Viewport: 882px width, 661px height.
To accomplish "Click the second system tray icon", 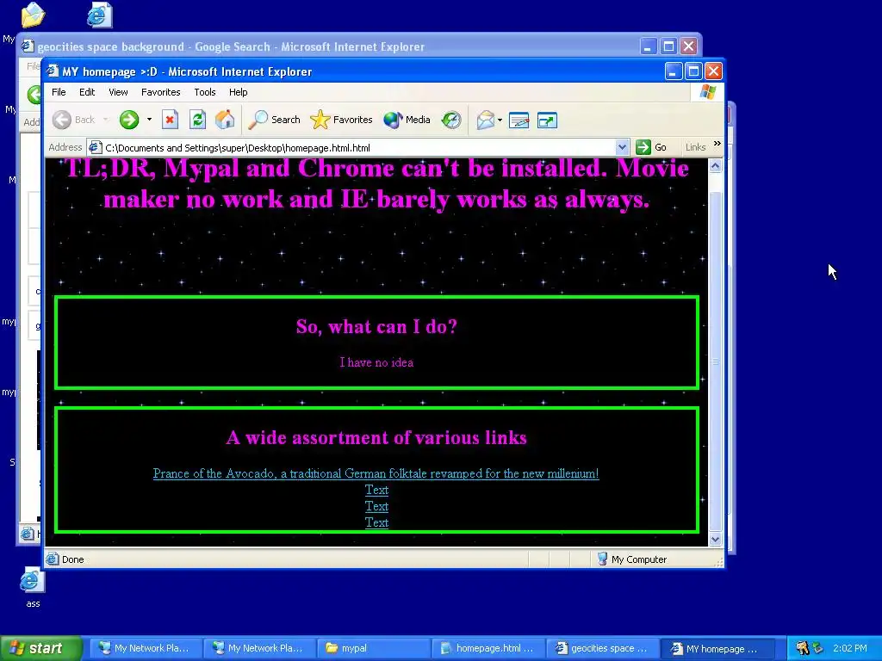I will click(x=818, y=648).
